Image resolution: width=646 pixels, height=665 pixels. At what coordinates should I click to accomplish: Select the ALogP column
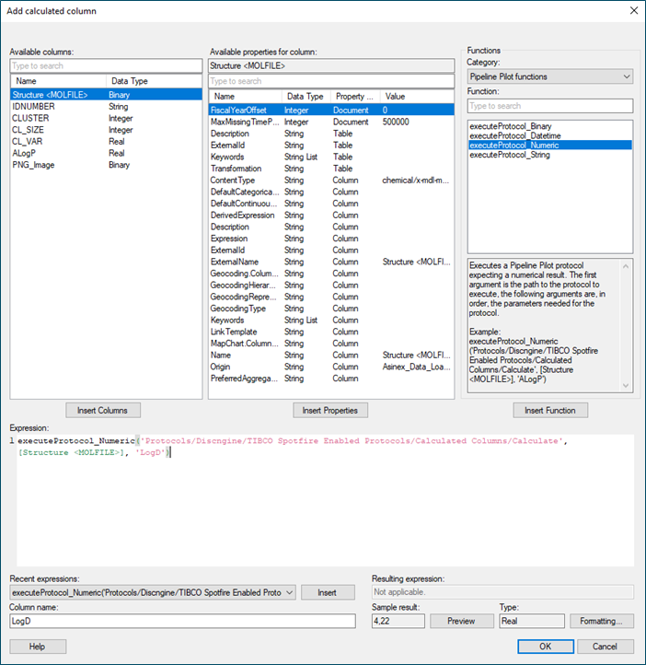[x=106, y=153]
